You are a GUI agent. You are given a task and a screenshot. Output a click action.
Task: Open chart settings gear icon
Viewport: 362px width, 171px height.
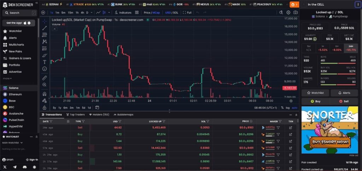(288, 13)
